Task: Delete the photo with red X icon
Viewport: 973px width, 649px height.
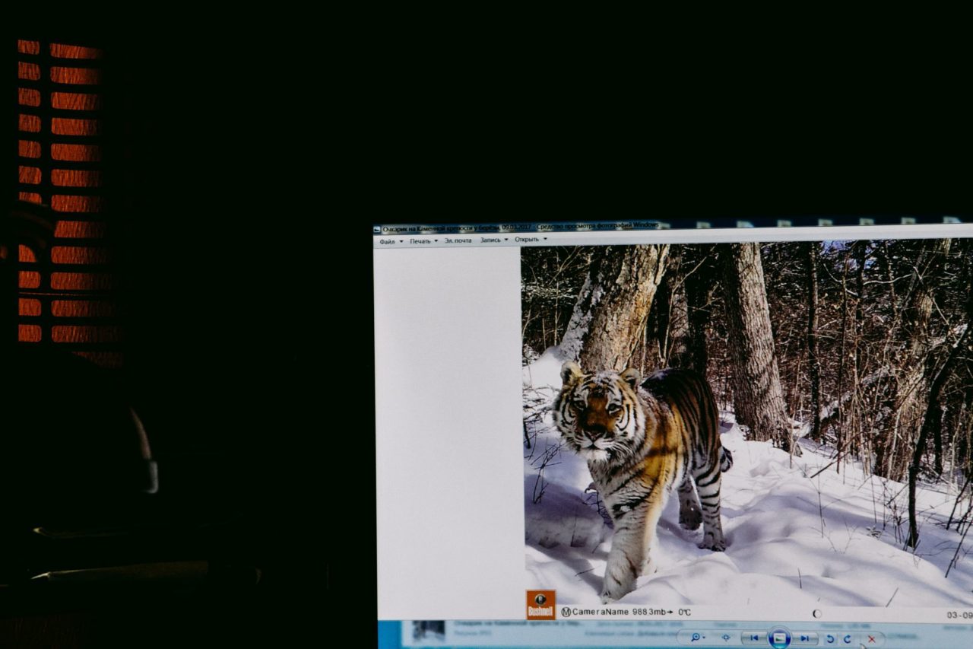Action: click(871, 638)
